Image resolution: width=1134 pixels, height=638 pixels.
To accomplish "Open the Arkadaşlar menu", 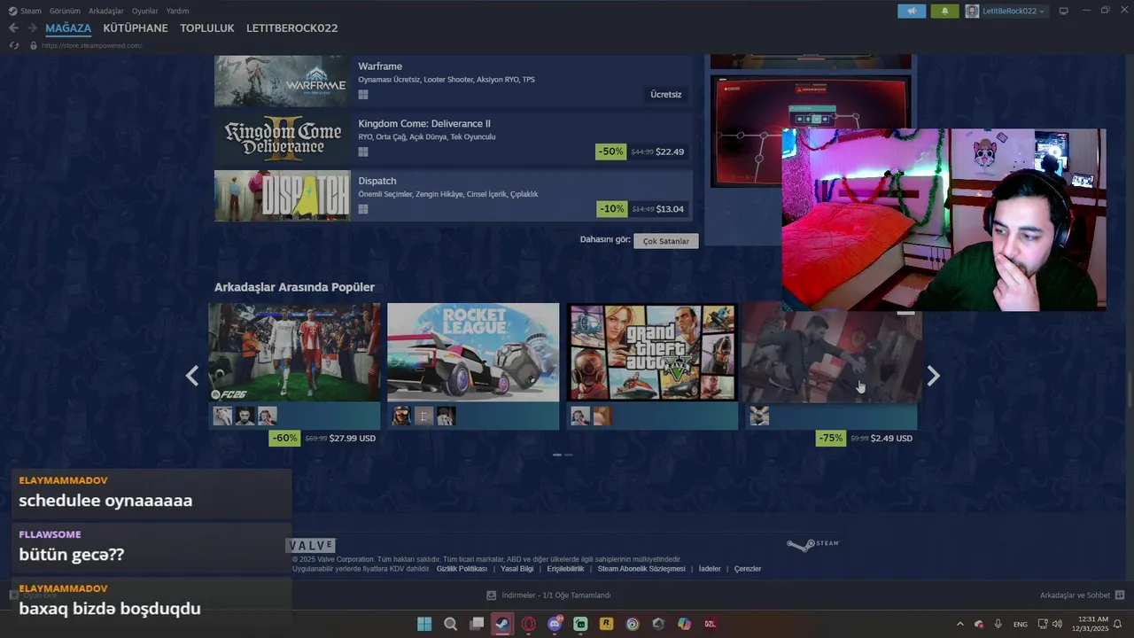I will (106, 11).
